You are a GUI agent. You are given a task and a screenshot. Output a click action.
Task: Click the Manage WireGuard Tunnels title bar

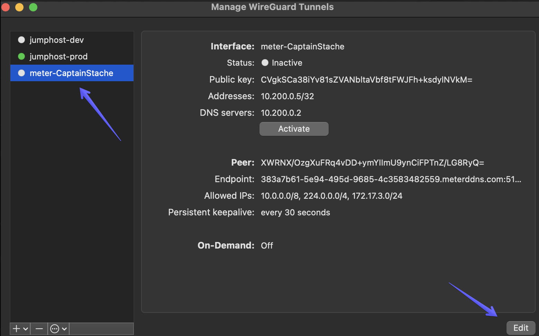coord(272,7)
